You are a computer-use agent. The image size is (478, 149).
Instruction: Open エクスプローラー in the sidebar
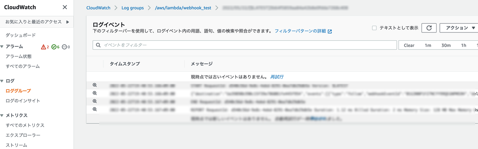[23, 135]
